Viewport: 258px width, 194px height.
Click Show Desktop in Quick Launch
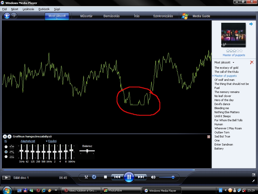pyautogui.click(x=19, y=190)
